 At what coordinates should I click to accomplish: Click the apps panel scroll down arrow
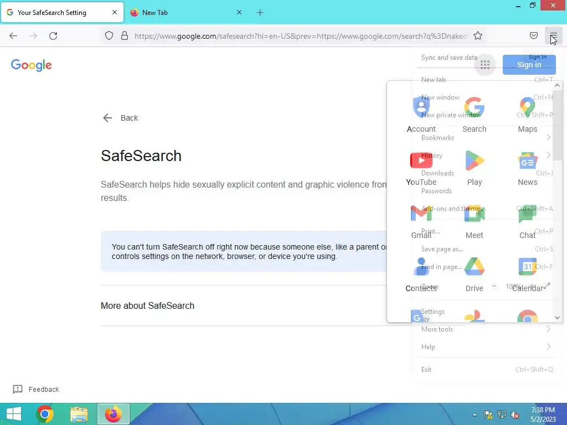pyautogui.click(x=557, y=318)
